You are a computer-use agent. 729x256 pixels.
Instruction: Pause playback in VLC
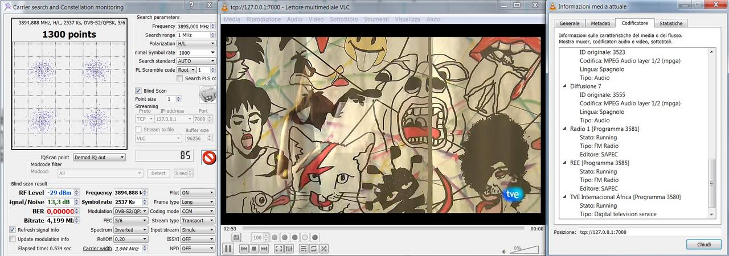(x=228, y=249)
